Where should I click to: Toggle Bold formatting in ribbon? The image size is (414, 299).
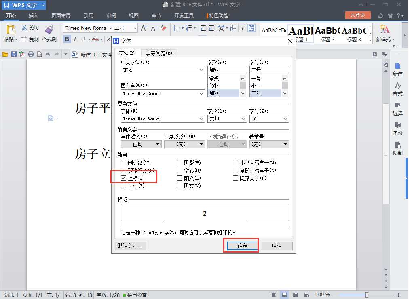point(67,39)
